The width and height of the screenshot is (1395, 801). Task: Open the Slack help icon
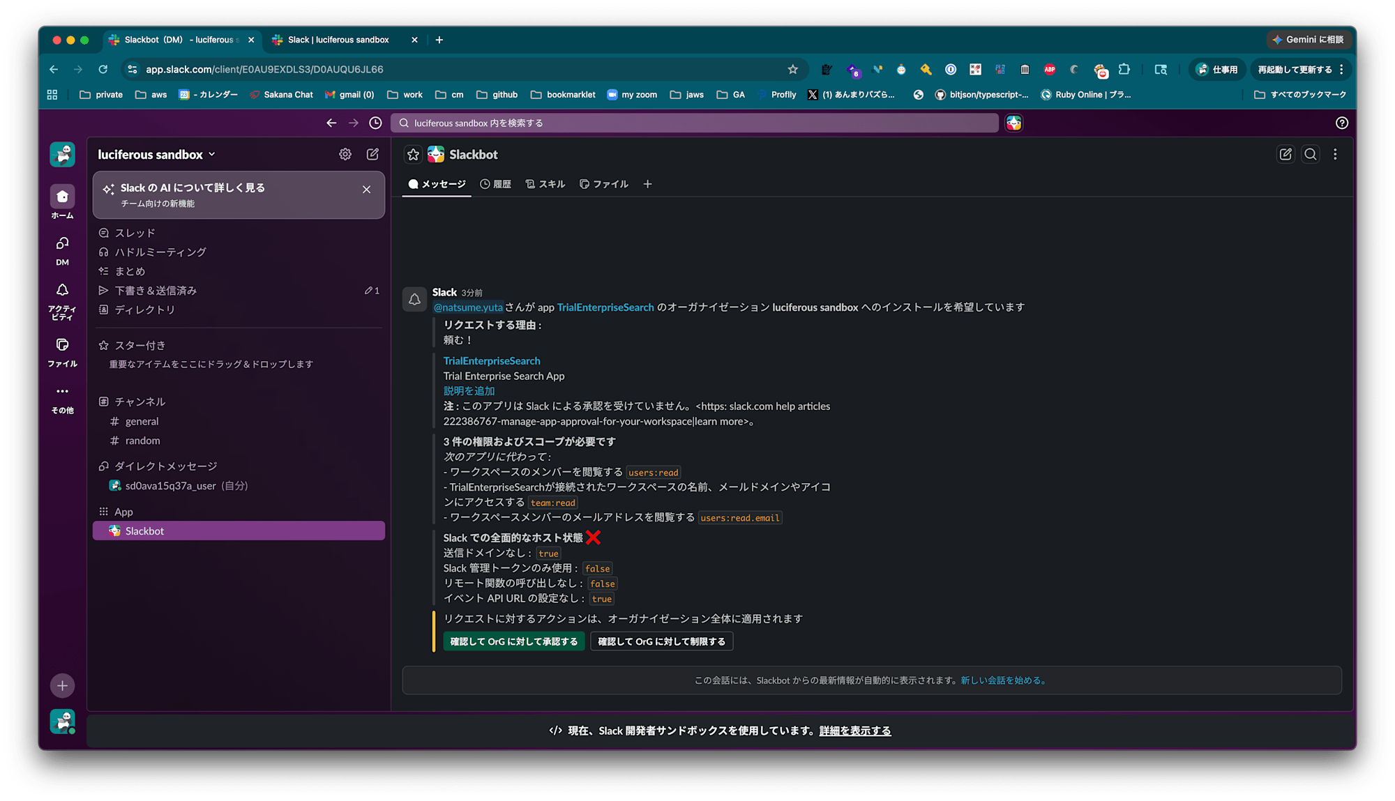coord(1341,123)
